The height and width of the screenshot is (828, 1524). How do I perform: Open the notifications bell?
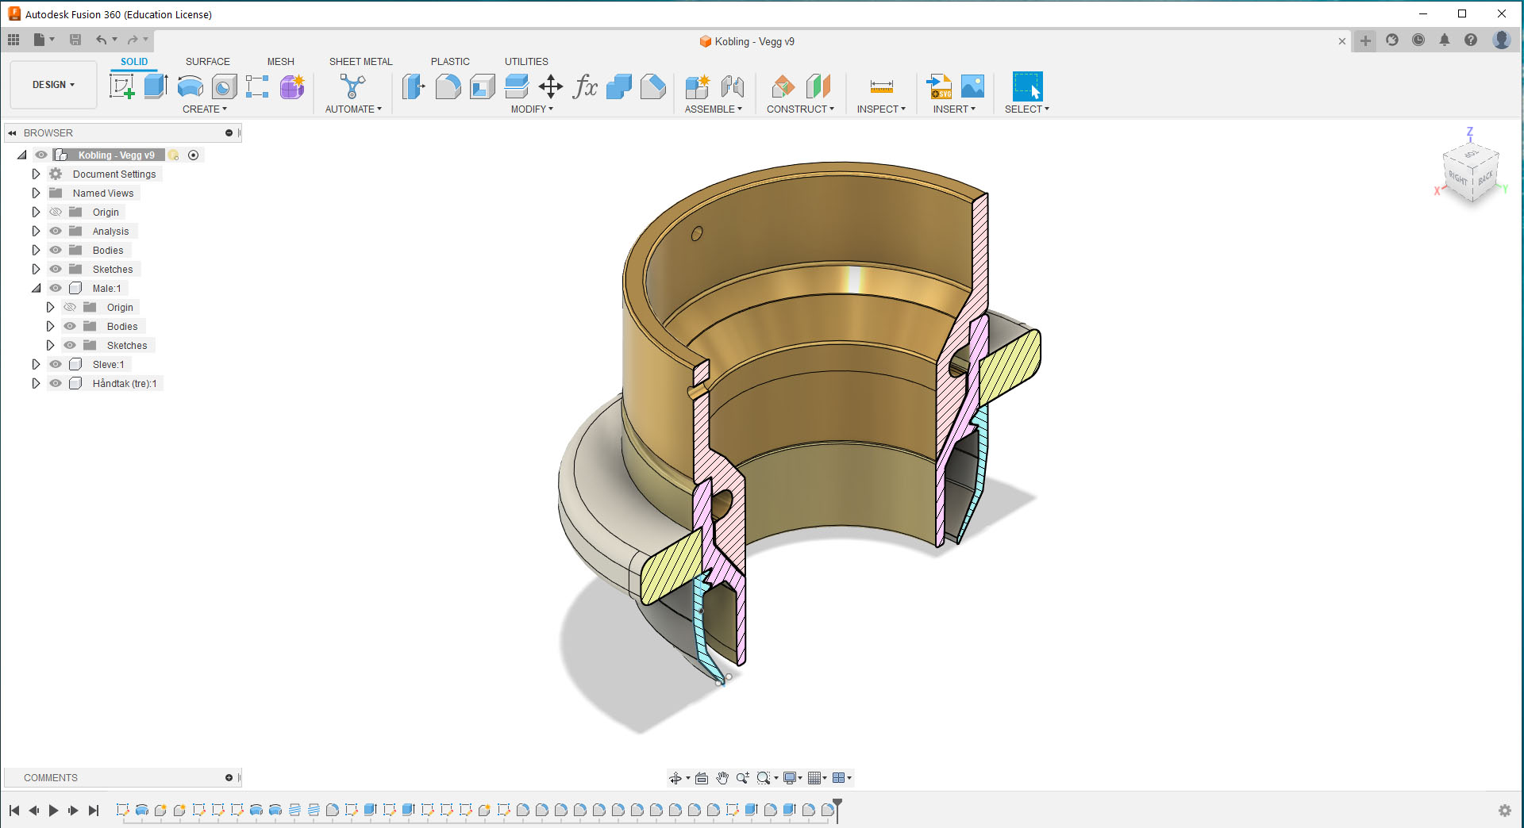click(x=1445, y=40)
